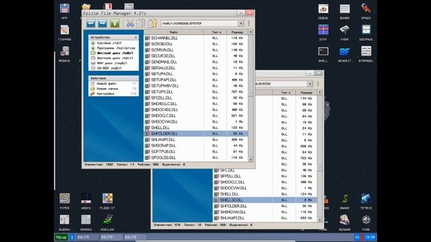
Task: Launch TINYPAD desktop icon
Action: (x=65, y=33)
